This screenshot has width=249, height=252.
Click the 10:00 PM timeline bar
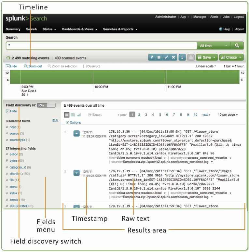(129, 77)
